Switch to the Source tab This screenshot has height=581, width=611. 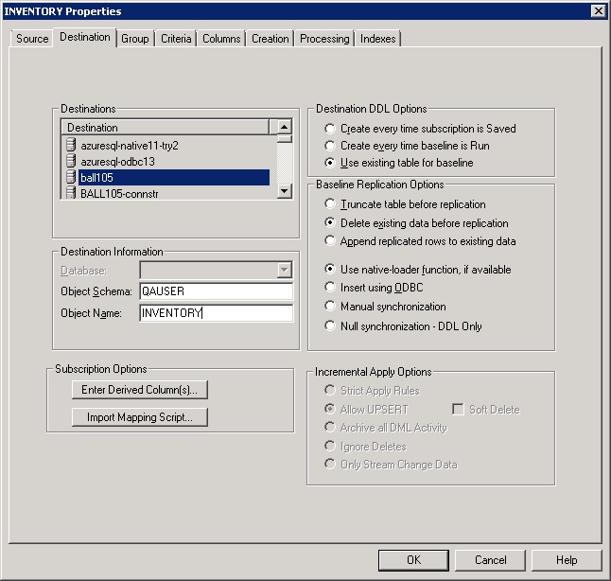click(32, 39)
